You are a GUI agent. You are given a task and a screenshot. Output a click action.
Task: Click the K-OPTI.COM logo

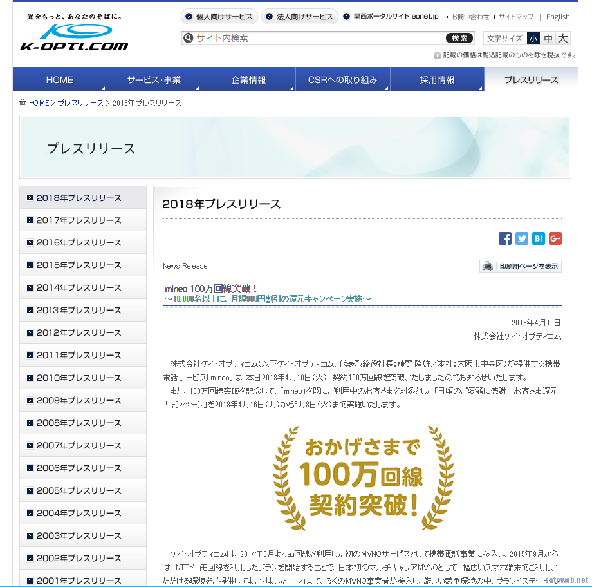tap(74, 37)
